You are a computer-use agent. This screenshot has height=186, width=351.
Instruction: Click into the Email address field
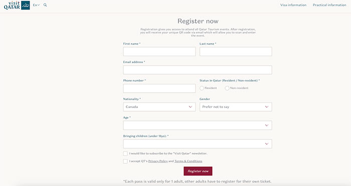198,70
